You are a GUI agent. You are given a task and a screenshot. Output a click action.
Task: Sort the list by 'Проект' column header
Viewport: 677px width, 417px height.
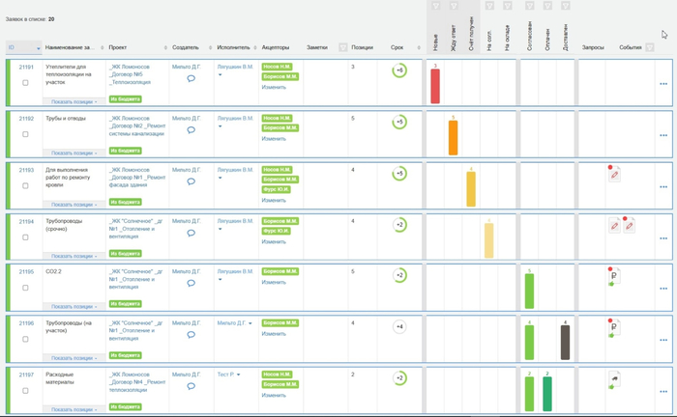(x=118, y=47)
